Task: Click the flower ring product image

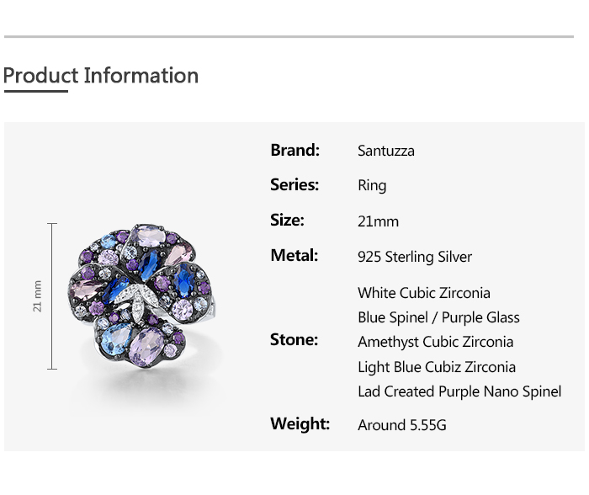Action: [140, 296]
